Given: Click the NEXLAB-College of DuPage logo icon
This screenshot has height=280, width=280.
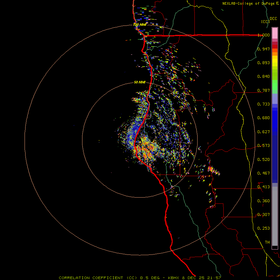Looking at the screenshot, I should [x=277, y=3].
